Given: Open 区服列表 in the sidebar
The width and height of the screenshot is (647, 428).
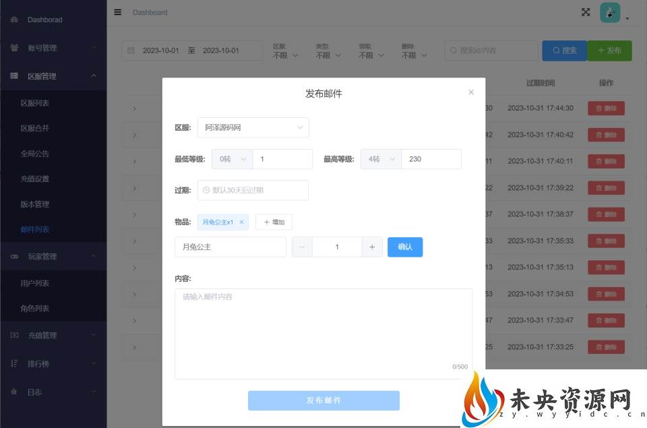Looking at the screenshot, I should 35,103.
